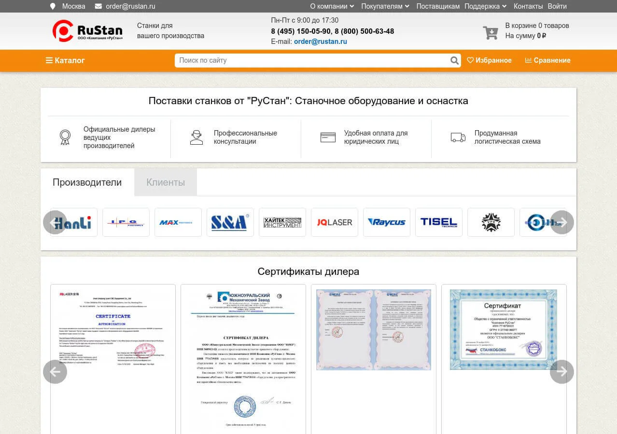Open the TISEL Technics manufacturer logo

pos(439,222)
